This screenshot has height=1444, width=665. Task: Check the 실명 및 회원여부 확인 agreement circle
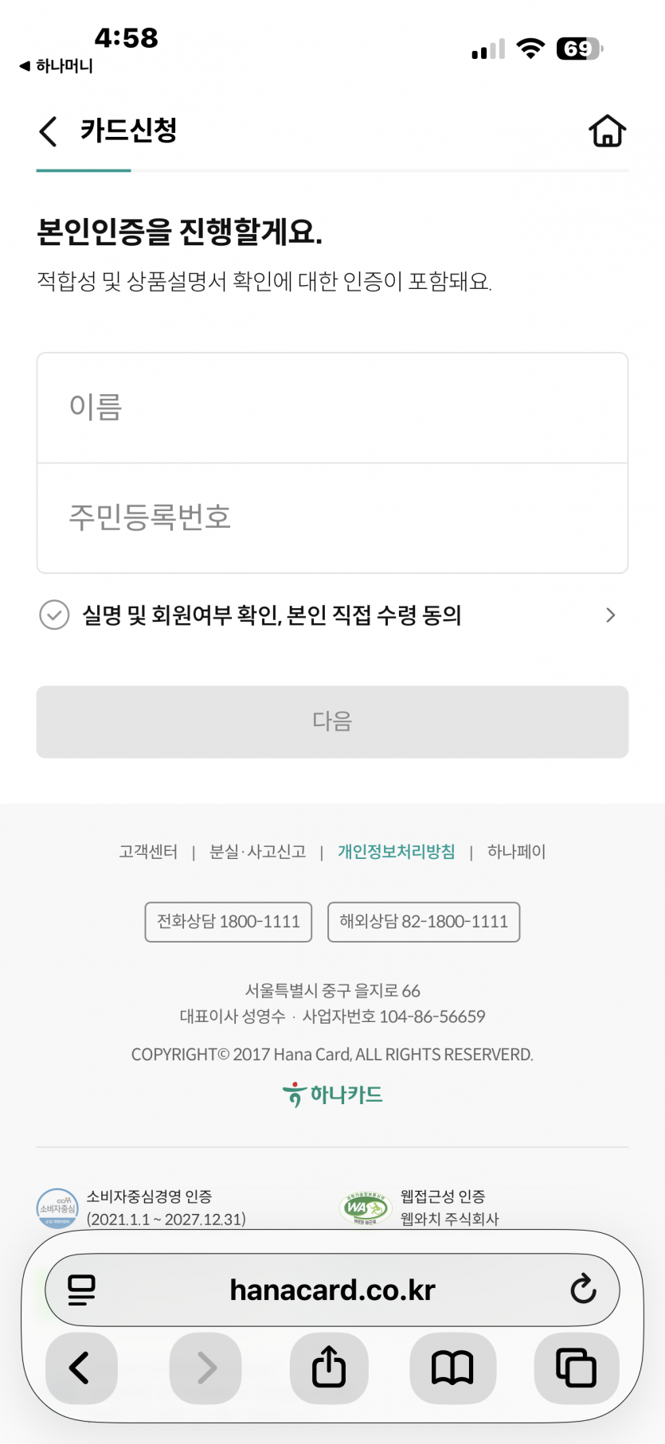point(54,615)
